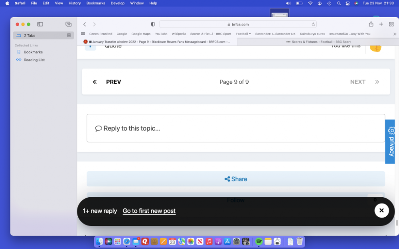Open the blue privacy side tab
The image size is (399, 249).
pyautogui.click(x=390, y=141)
